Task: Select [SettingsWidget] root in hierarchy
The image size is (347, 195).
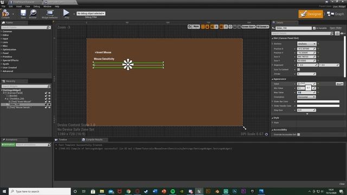Action: (11, 90)
